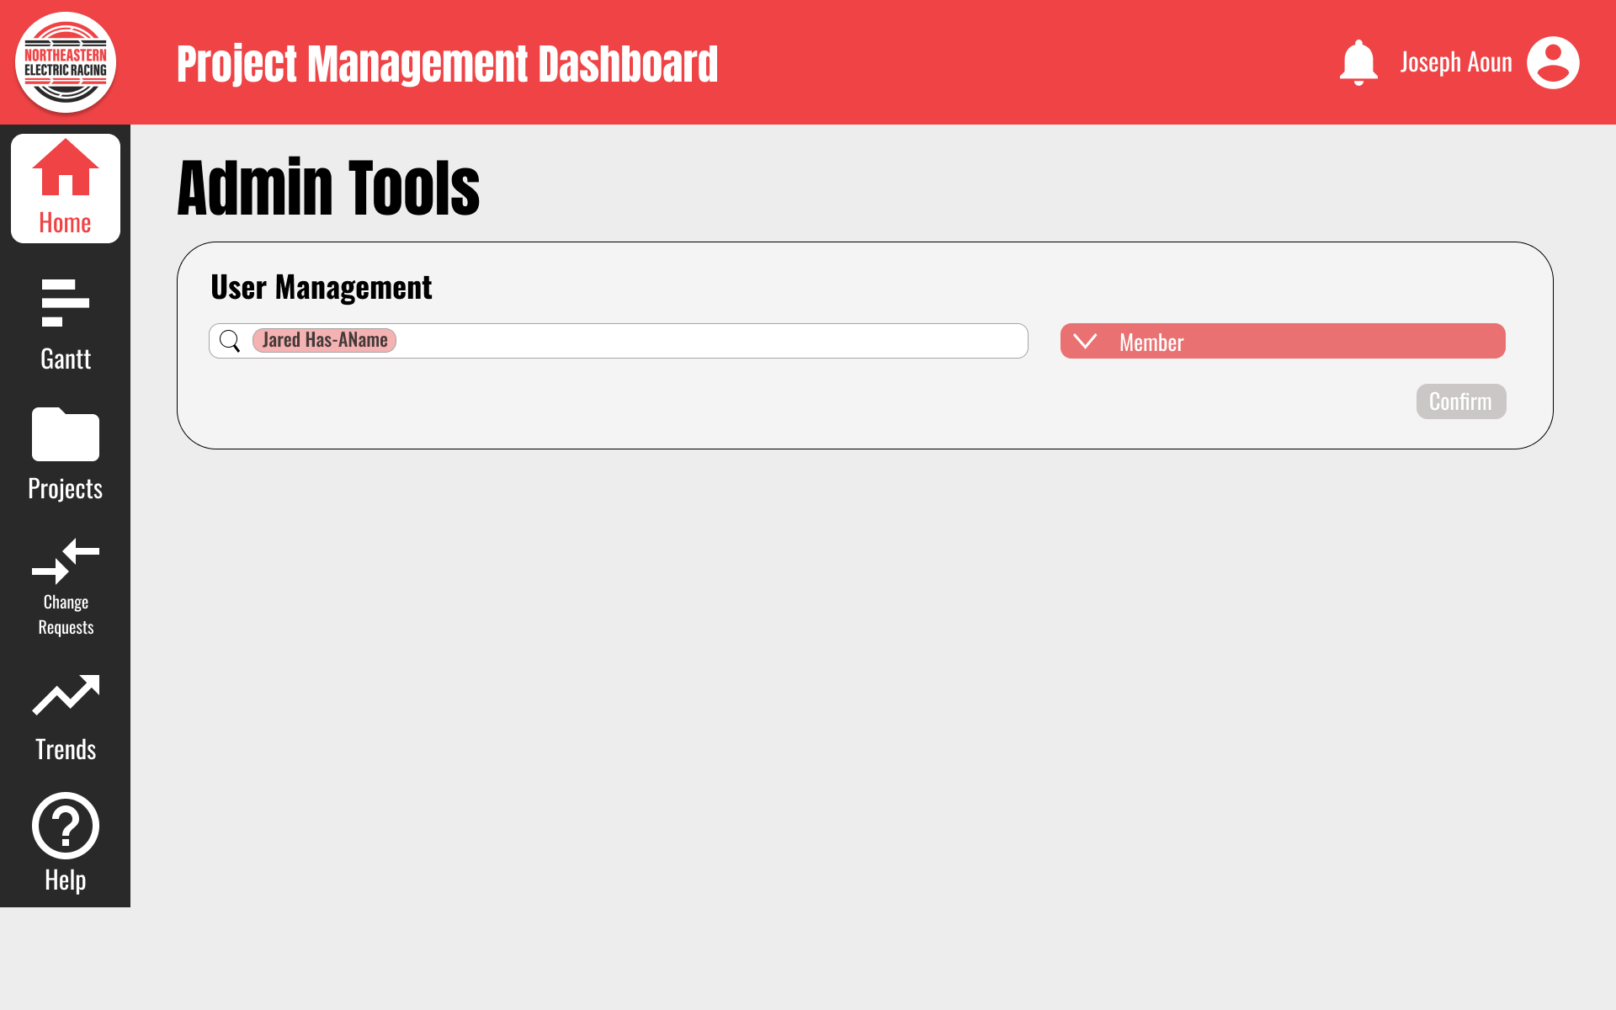This screenshot has height=1010, width=1616.
Task: Expand the Member role dropdown
Action: pos(1282,341)
